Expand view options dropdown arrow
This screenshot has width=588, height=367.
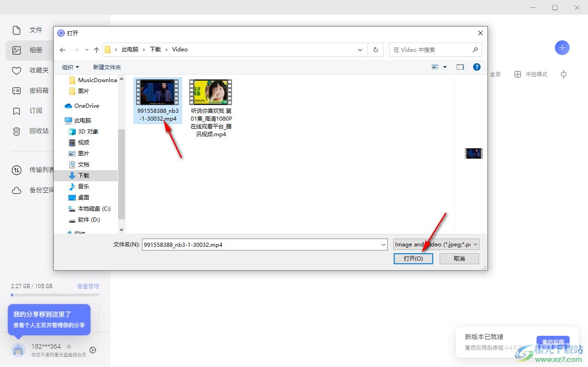[445, 67]
